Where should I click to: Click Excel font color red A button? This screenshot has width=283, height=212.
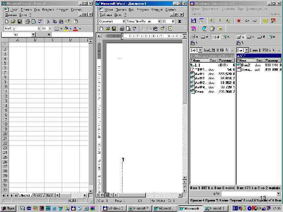(x=75, y=29)
